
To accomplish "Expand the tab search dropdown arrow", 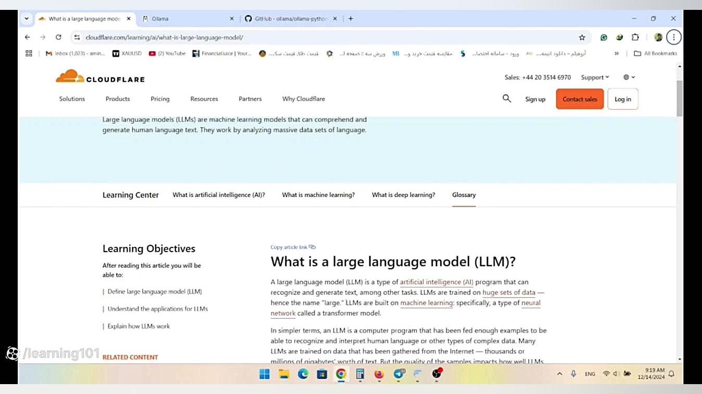I will tap(27, 19).
